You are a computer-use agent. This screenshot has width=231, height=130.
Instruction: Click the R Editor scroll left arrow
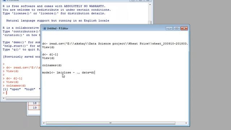coord(44,123)
